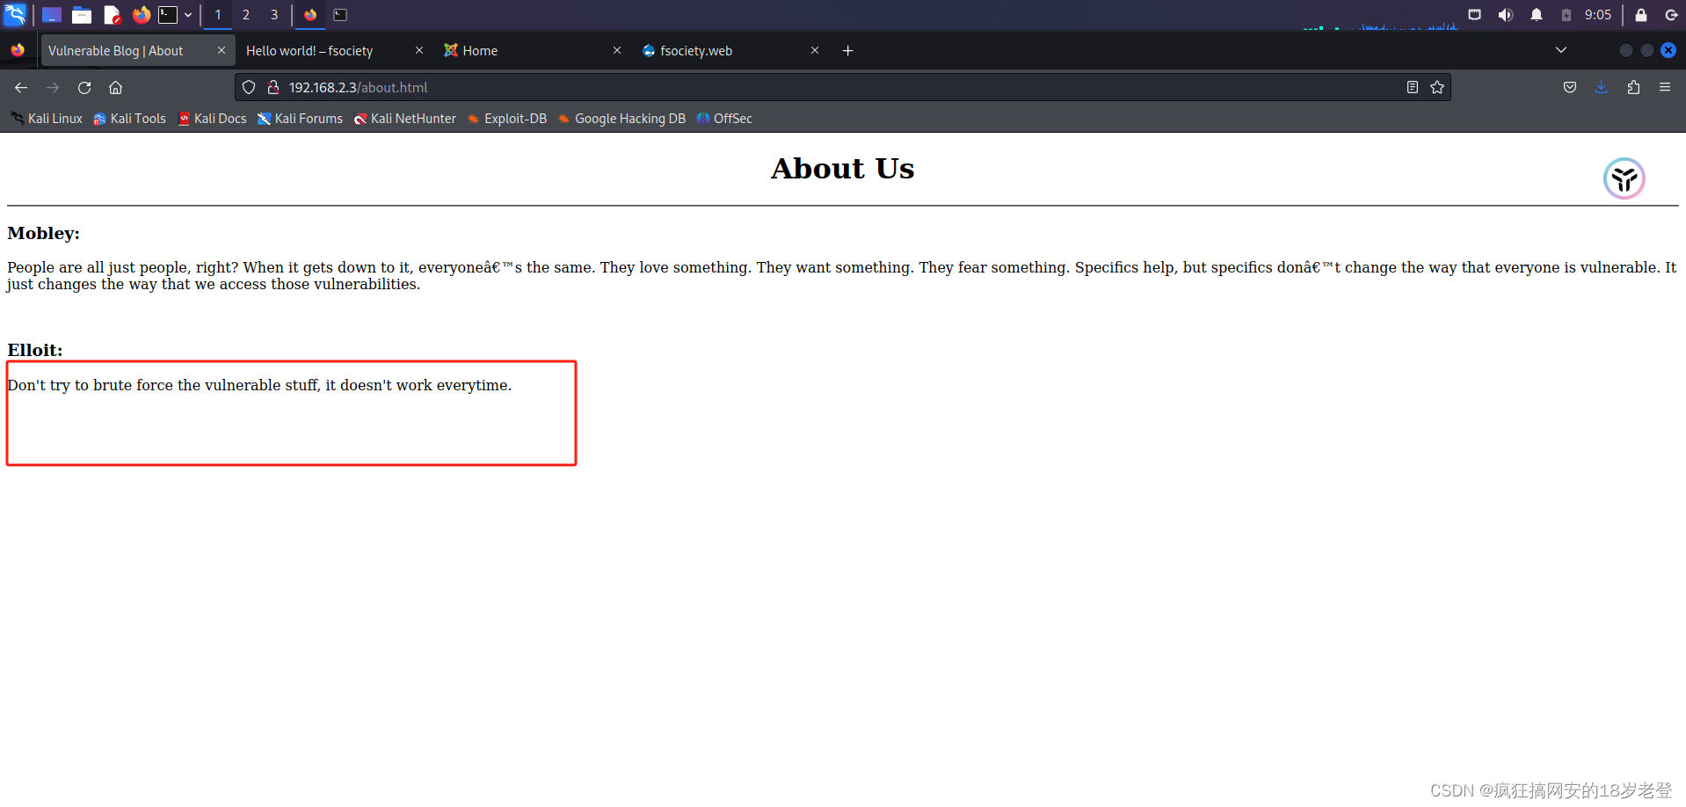Click the clock showing 9:05
The height and width of the screenshot is (807, 1686).
coord(1598,15)
